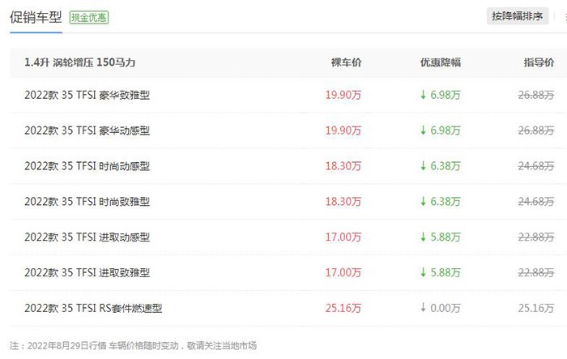Click 6.98万 discount of 豪华致雅型

pos(446,95)
